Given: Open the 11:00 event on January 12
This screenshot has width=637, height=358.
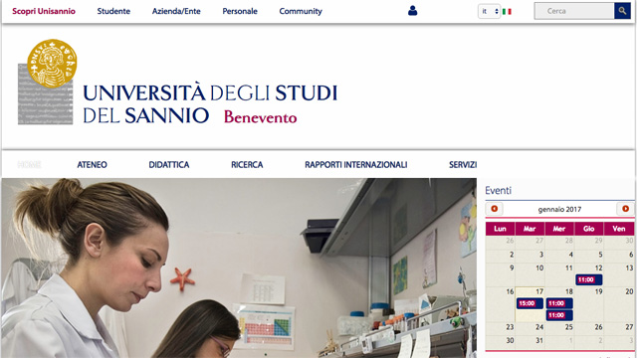Looking at the screenshot, I should [x=588, y=279].
